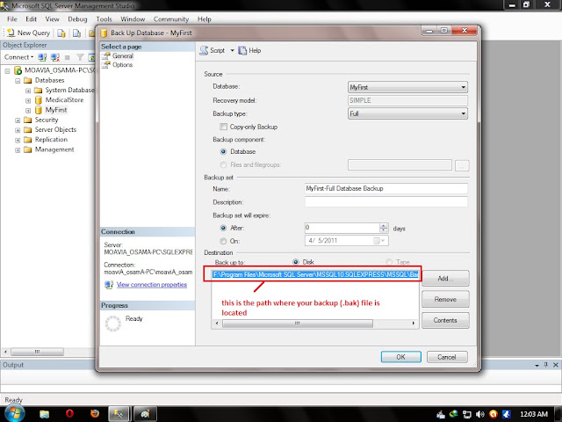Image resolution: width=562 pixels, height=422 pixels.
Task: Open the Community menu
Action: (171, 19)
